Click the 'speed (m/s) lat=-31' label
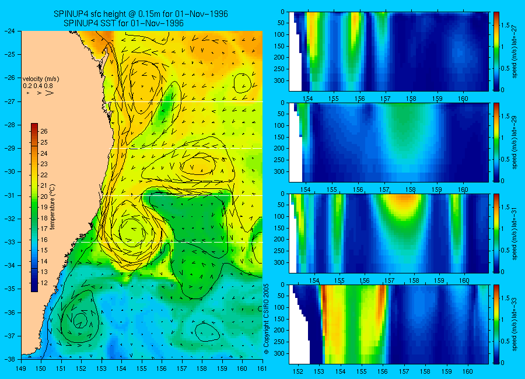525x379 pixels. click(515, 234)
